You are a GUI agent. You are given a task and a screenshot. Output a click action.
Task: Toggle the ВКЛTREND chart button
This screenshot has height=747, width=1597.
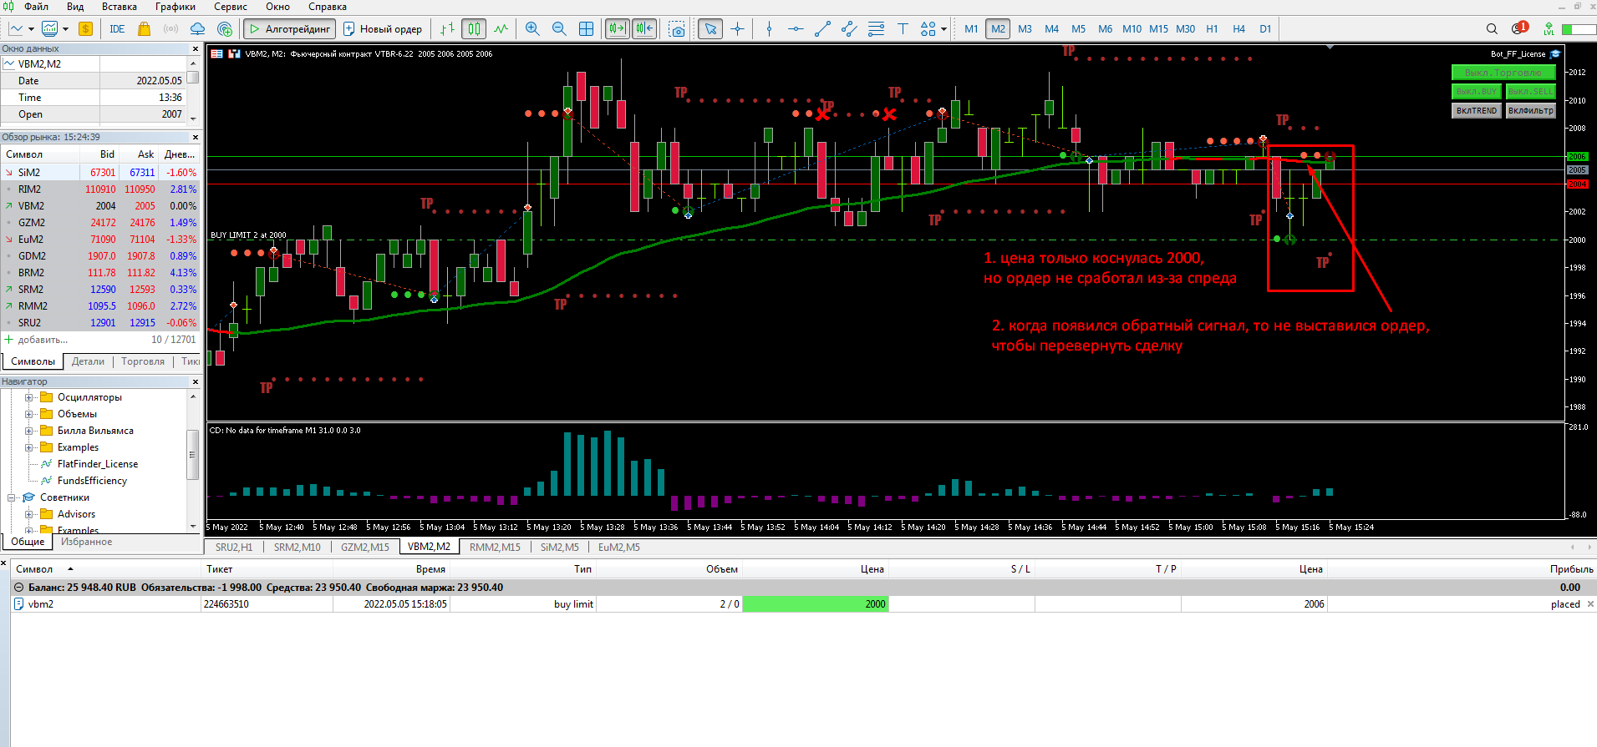click(x=1476, y=110)
